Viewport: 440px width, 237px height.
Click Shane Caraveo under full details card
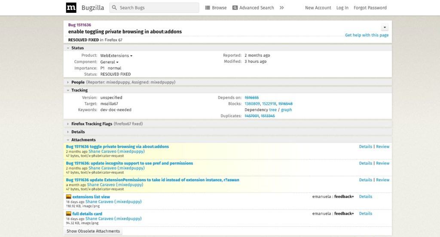pos(113,219)
